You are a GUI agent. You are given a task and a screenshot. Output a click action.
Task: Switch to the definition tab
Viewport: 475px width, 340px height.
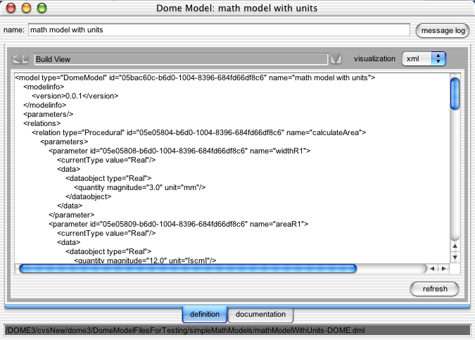205,314
